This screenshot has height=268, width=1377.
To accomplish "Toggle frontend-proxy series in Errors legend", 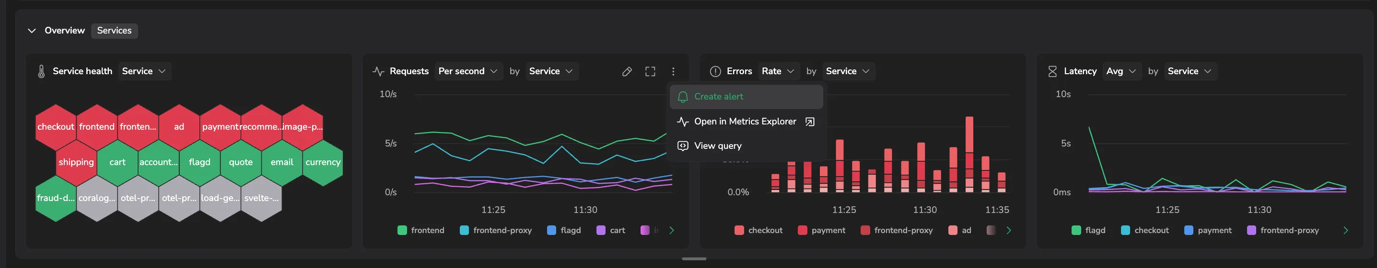I will pyautogui.click(x=897, y=231).
